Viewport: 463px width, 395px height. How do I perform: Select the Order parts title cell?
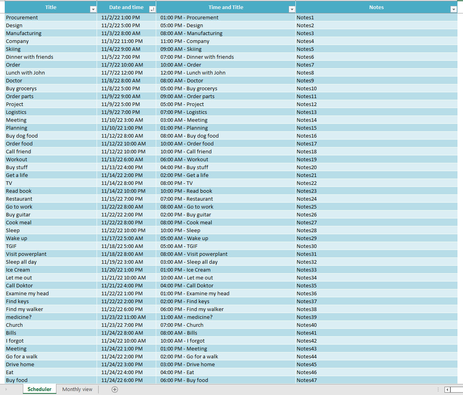(x=51, y=96)
